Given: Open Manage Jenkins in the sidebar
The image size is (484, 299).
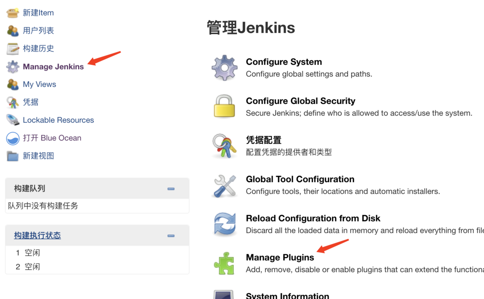Looking at the screenshot, I should click(x=53, y=67).
